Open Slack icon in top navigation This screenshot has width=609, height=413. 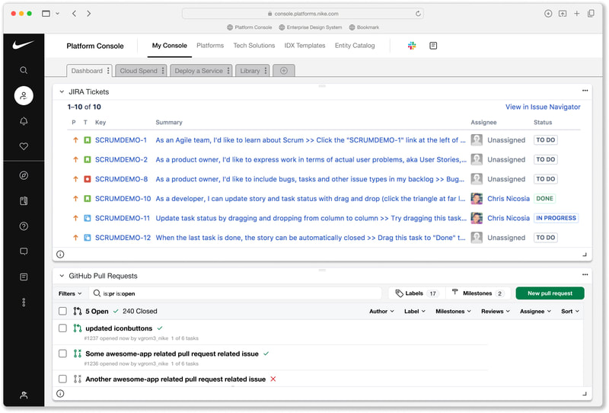412,46
